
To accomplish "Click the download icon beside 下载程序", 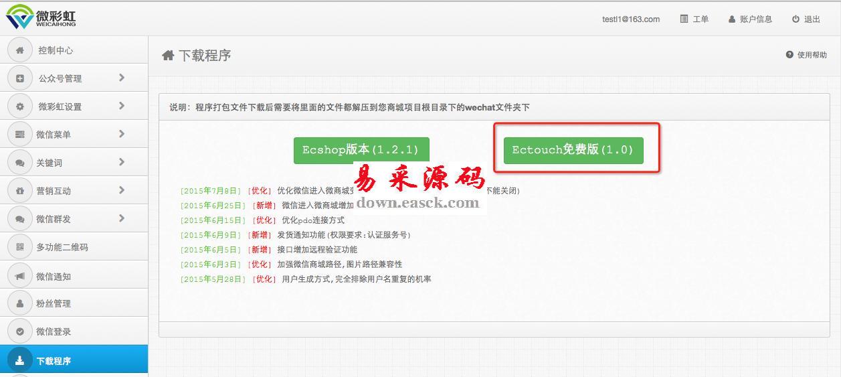I will pyautogui.click(x=20, y=360).
